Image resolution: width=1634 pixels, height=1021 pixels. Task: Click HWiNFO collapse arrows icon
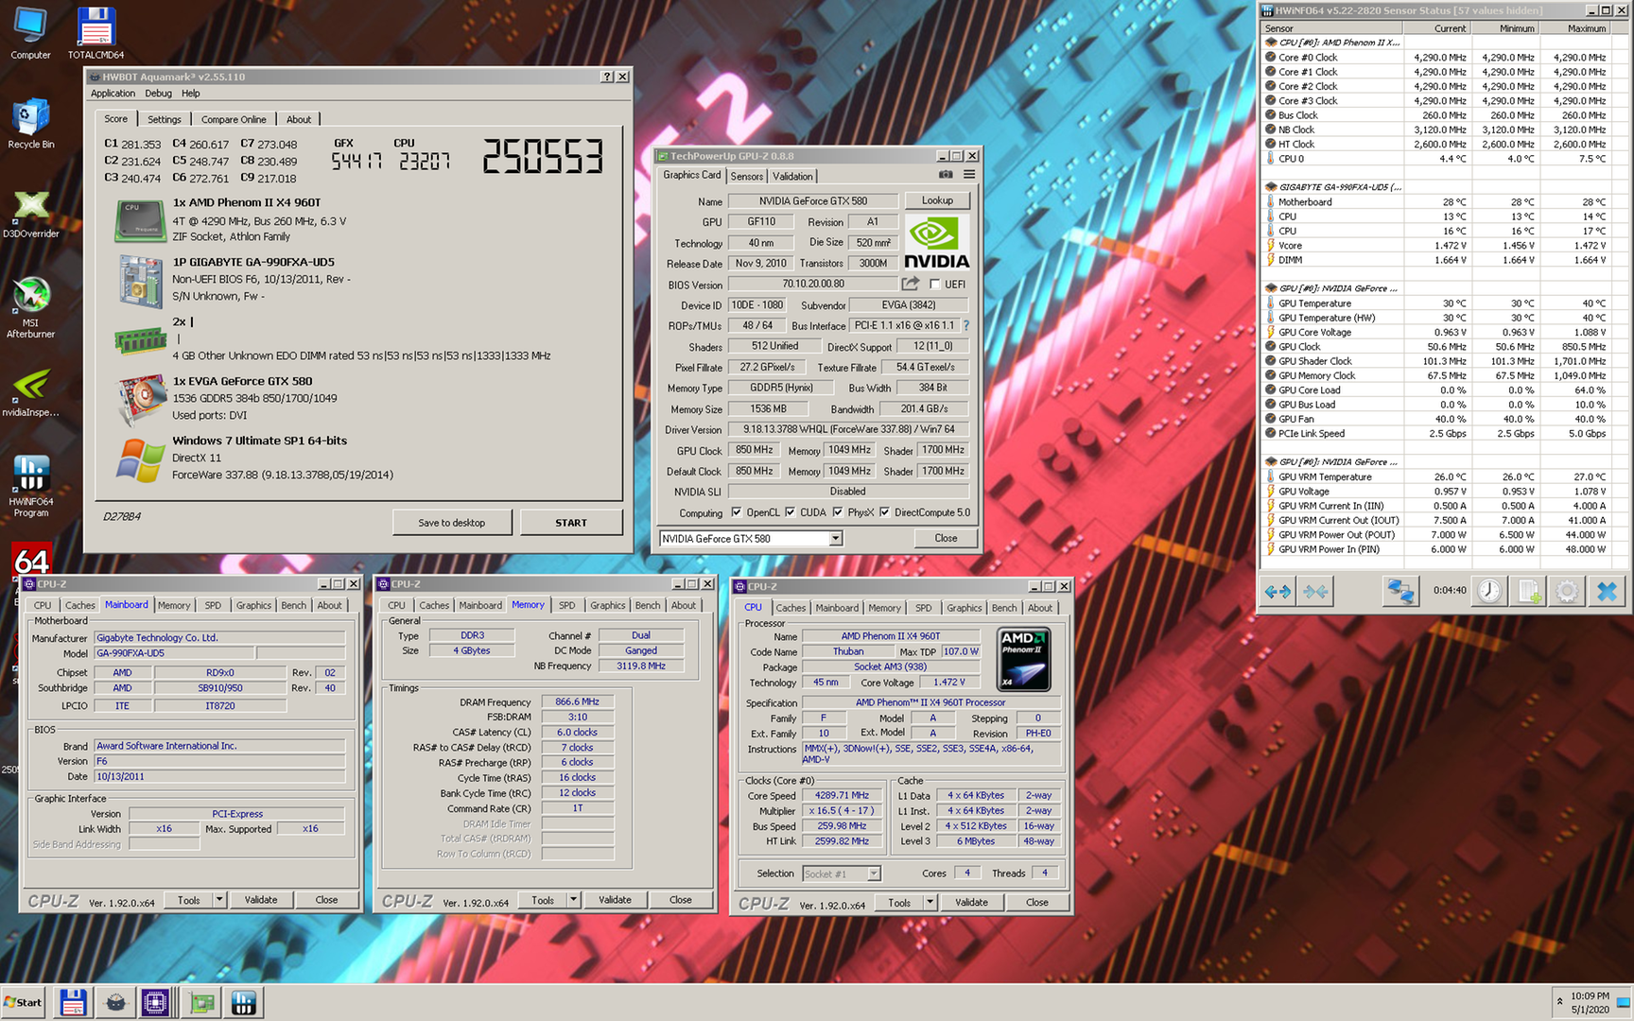(x=1315, y=592)
